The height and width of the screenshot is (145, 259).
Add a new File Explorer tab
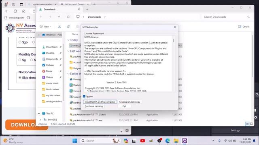coord(87,9)
